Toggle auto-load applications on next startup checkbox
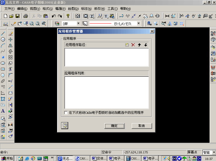Viewport: 216px width, 161px height. tap(65, 112)
